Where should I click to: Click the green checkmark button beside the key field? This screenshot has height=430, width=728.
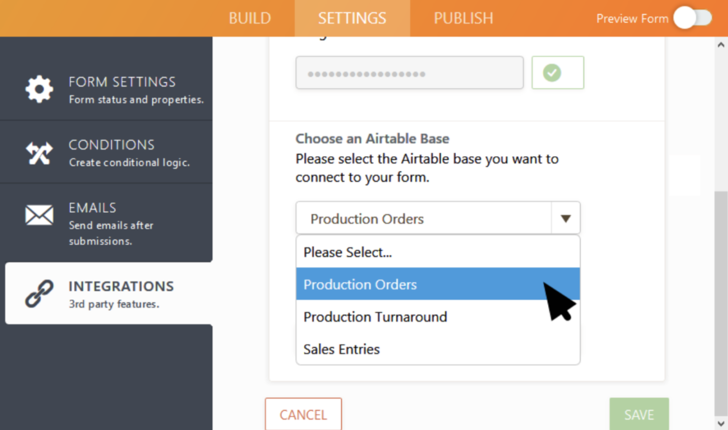557,72
